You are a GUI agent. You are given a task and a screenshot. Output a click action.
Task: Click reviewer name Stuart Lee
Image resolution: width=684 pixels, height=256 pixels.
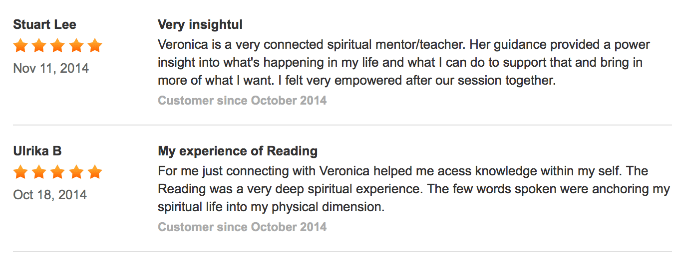(44, 24)
